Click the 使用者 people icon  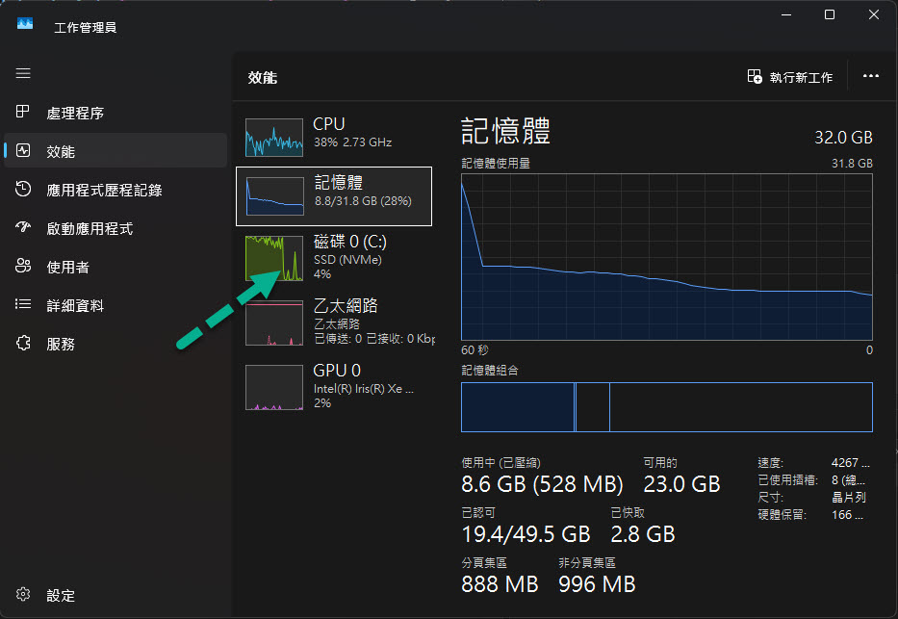coord(23,267)
